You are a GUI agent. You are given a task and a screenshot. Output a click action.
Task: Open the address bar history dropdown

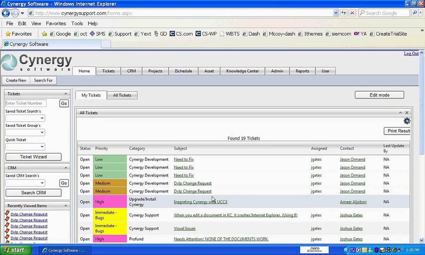[335, 13]
